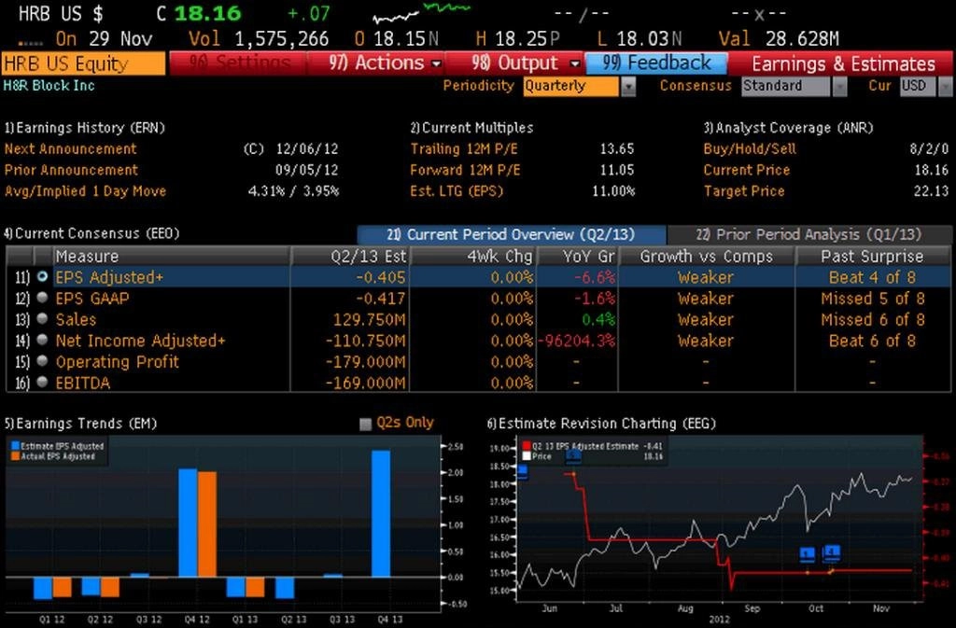Screen dimensions: 956x628
Task: Select the Sales radio button
Action: [x=42, y=318]
